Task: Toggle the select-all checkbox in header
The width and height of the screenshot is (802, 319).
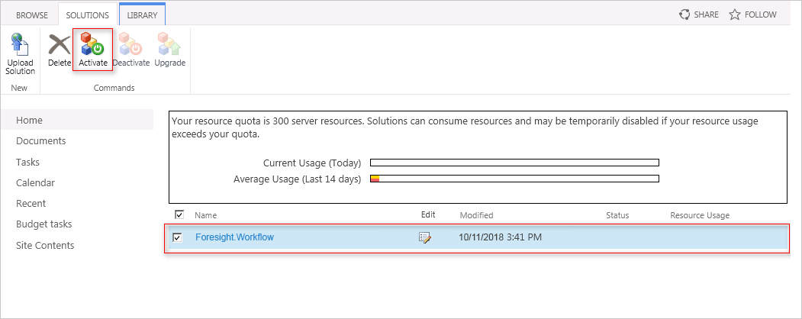Action: [x=179, y=215]
